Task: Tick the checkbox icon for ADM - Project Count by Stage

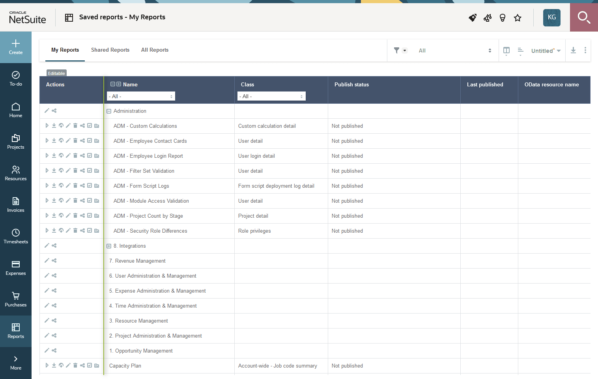Action: pos(90,216)
